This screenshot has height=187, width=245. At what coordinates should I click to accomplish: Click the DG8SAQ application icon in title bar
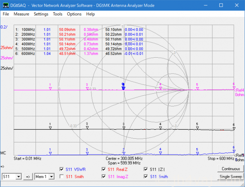(x=5, y=5)
